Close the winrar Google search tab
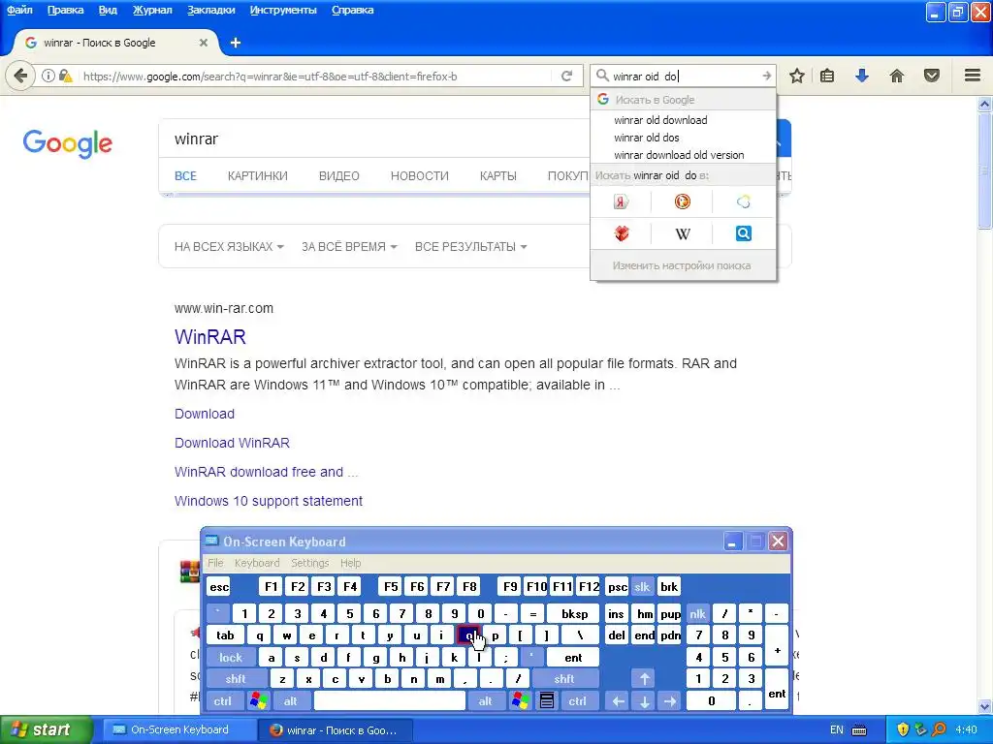The height and width of the screenshot is (744, 993). 204,43
